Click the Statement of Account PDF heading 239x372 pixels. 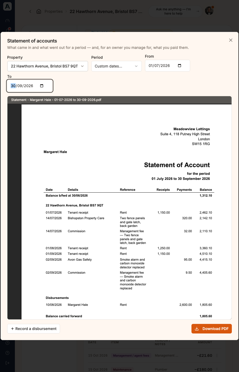coord(177,165)
